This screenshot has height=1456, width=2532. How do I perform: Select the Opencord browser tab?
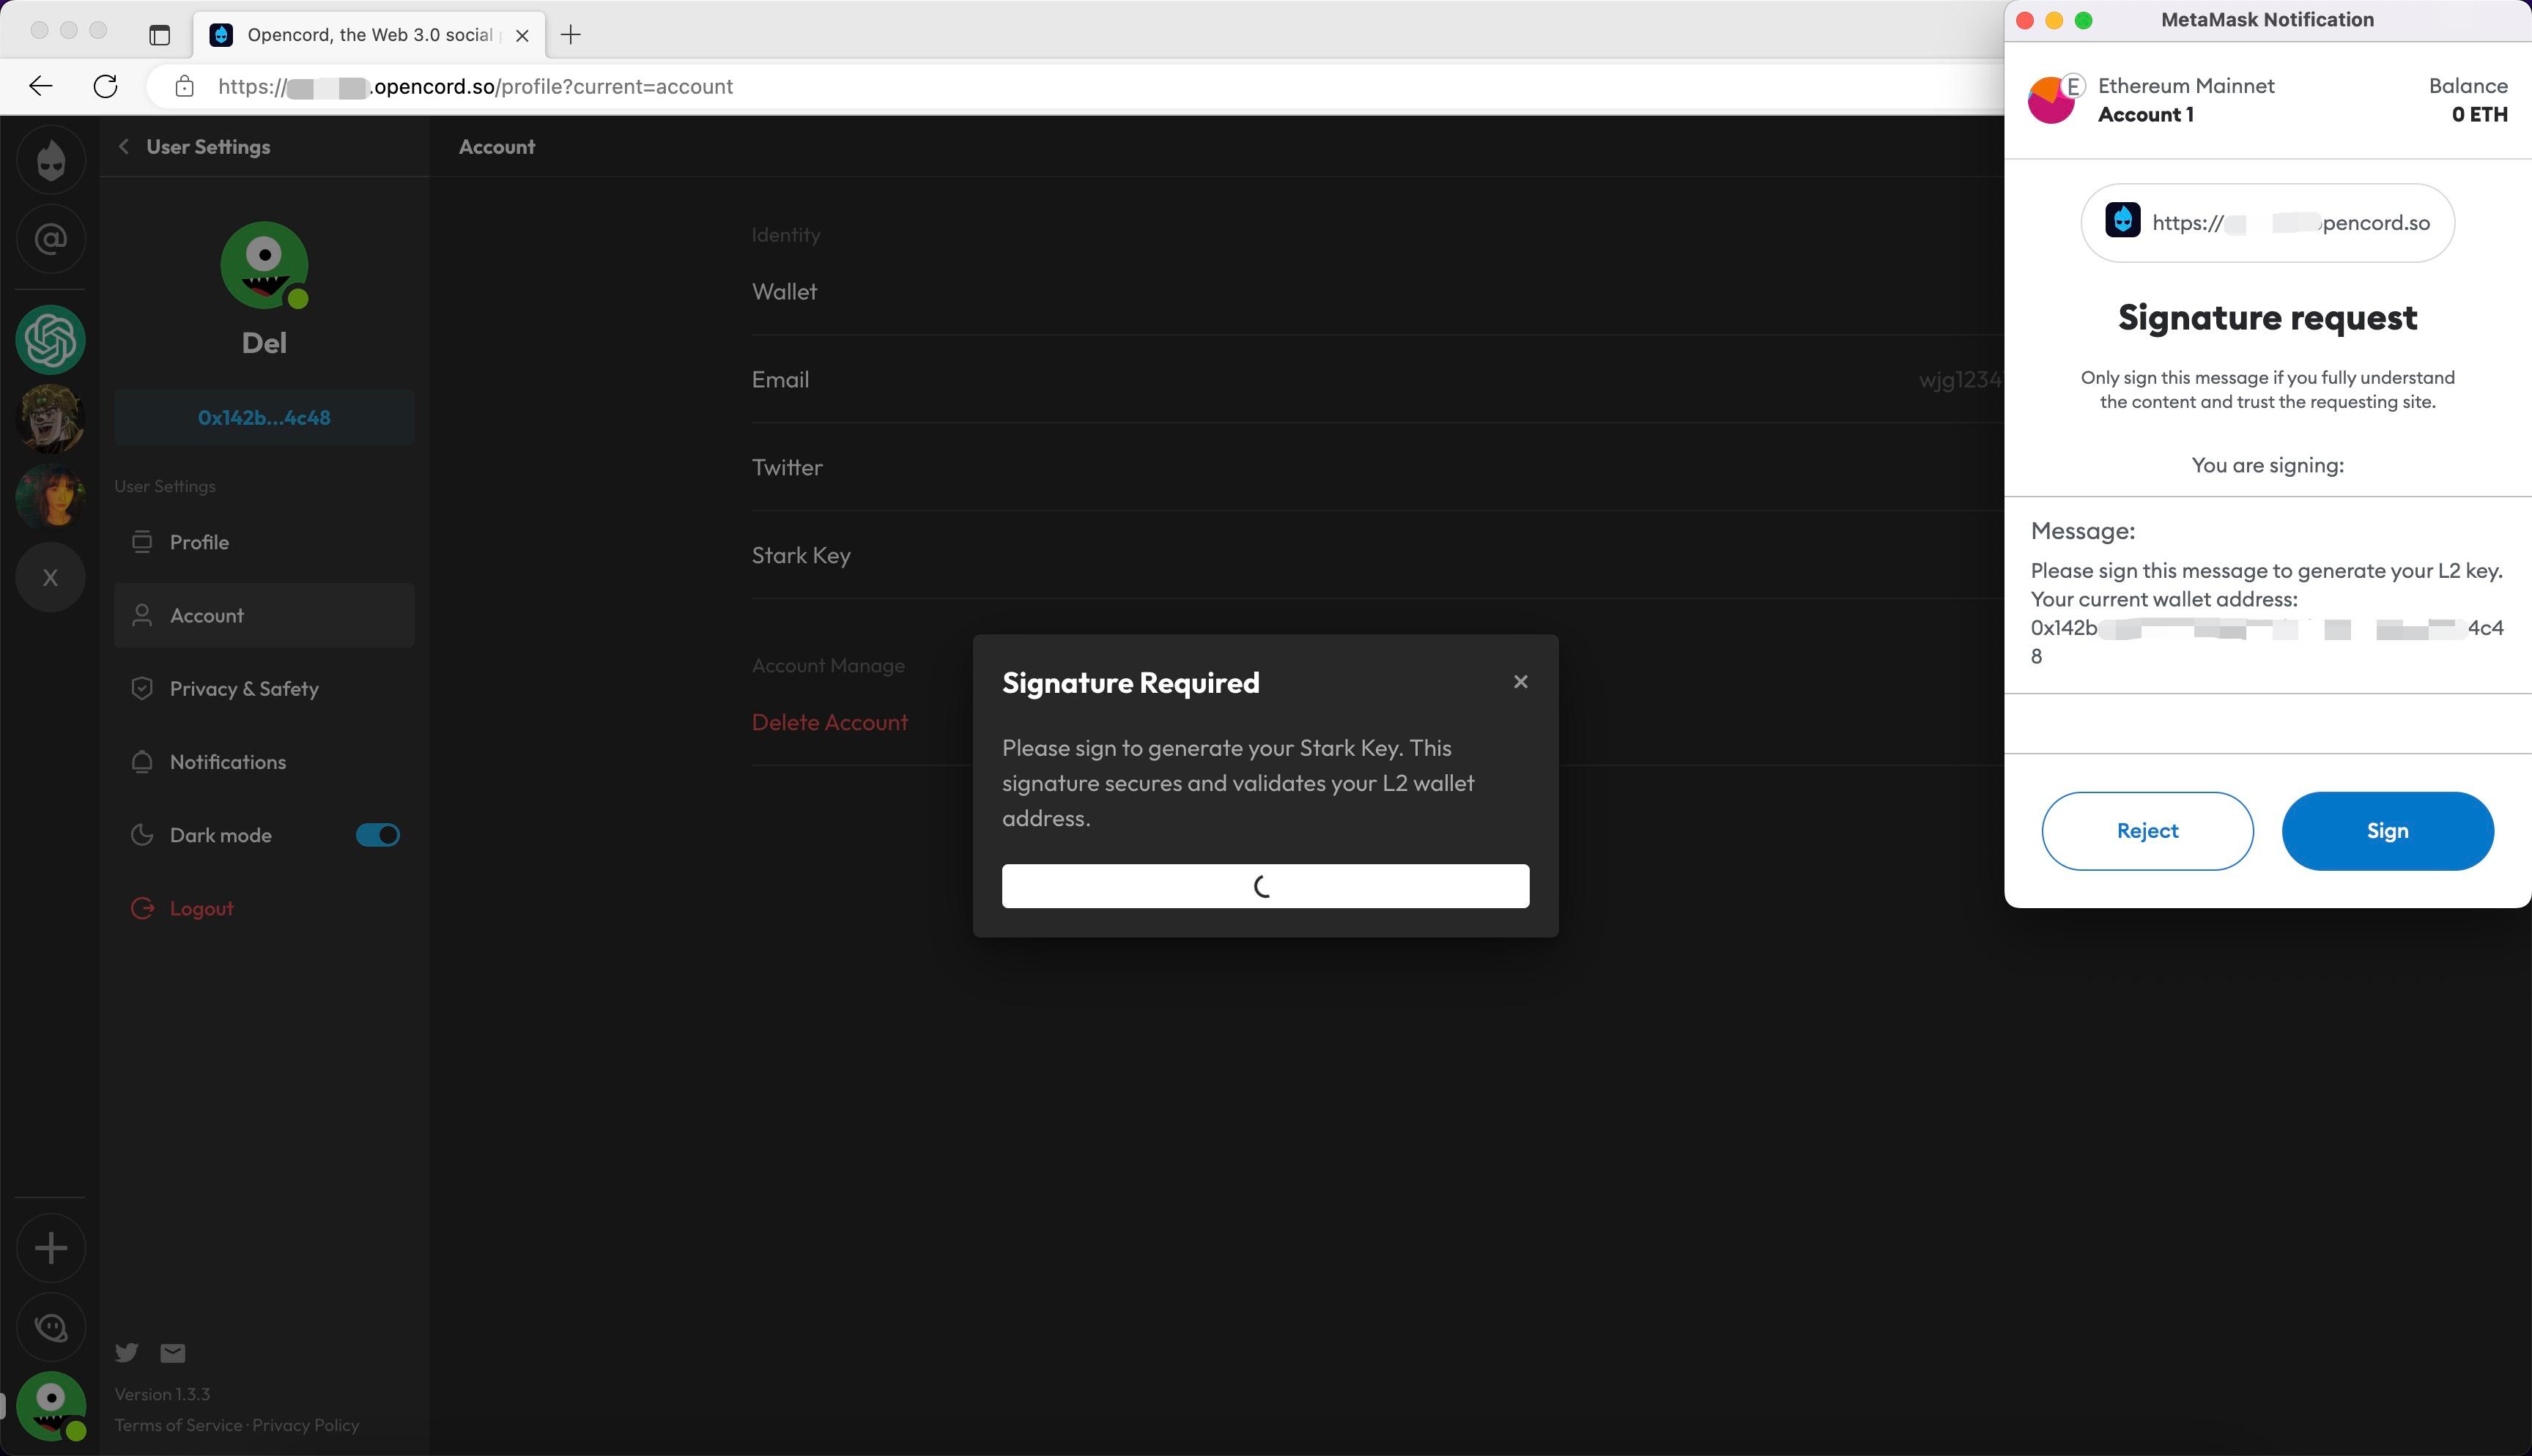(369, 35)
